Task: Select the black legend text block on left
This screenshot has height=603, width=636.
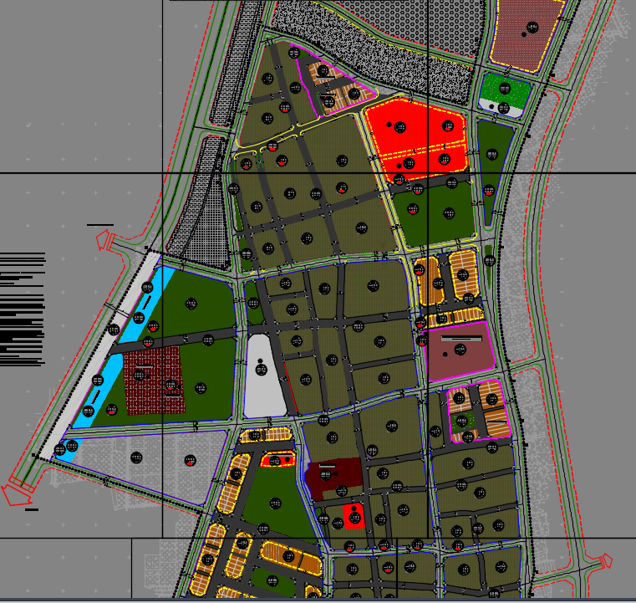Action: [23, 309]
